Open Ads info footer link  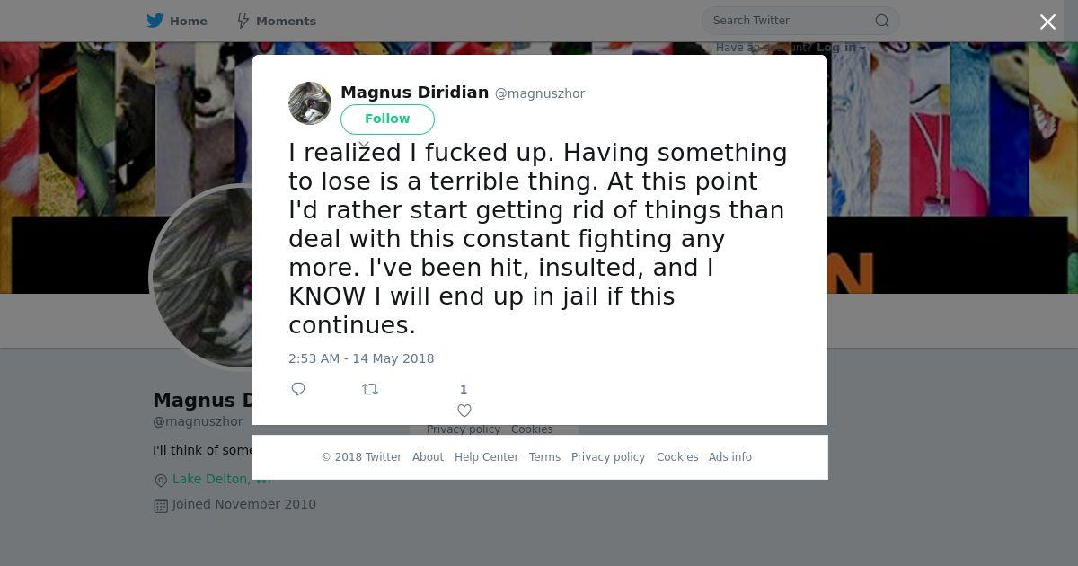729,457
